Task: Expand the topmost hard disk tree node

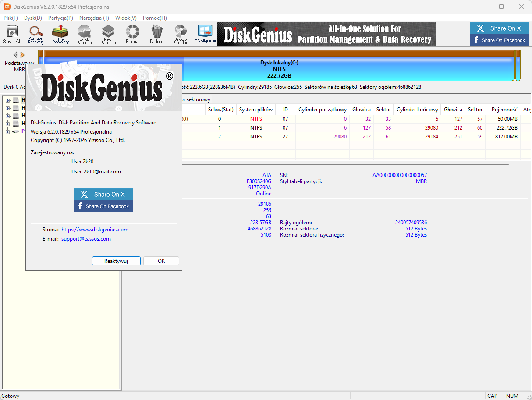Action: pyautogui.click(x=7, y=100)
